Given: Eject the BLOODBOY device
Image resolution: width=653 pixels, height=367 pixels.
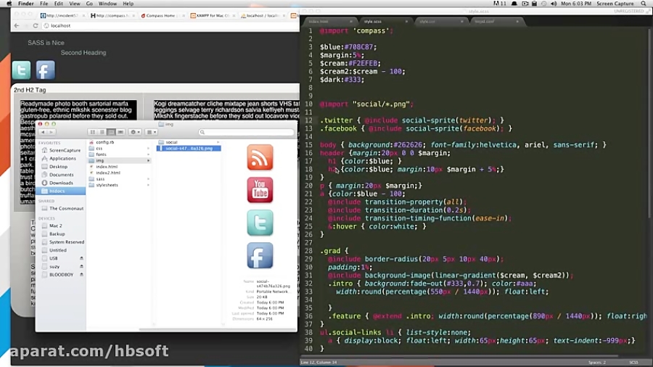Looking at the screenshot, I should pyautogui.click(x=81, y=275).
